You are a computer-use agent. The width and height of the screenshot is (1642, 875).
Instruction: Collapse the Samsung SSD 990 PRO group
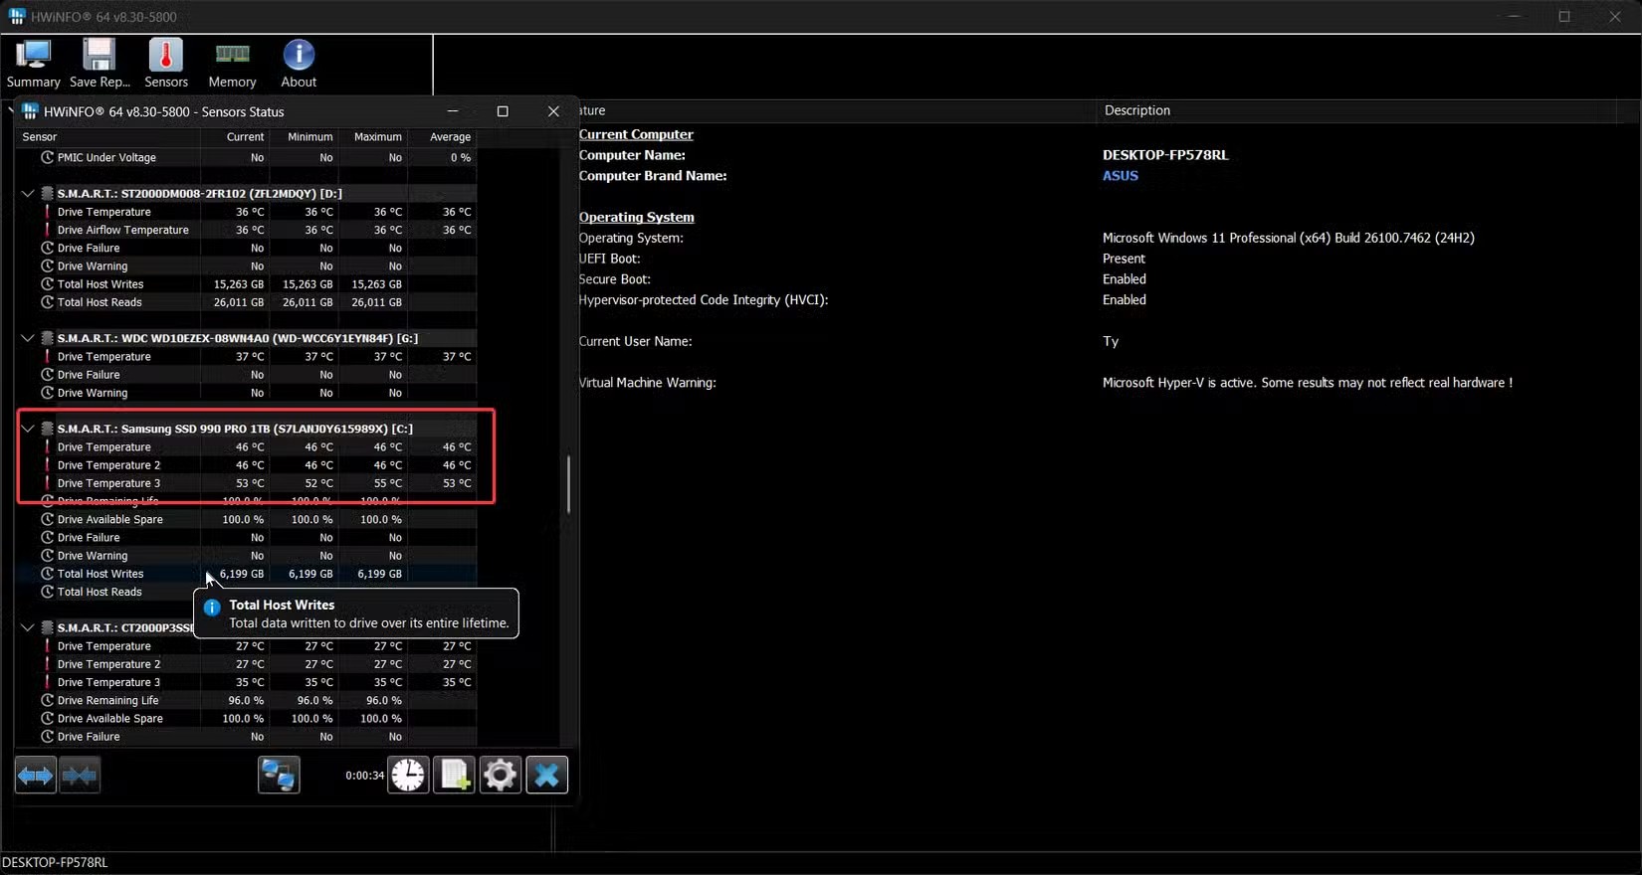(x=28, y=429)
